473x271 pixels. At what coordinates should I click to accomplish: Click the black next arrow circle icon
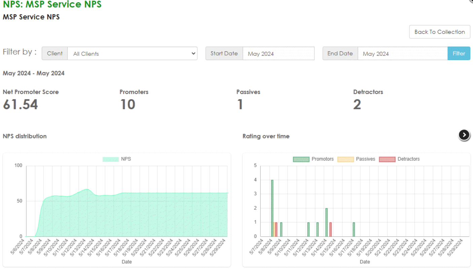464,135
